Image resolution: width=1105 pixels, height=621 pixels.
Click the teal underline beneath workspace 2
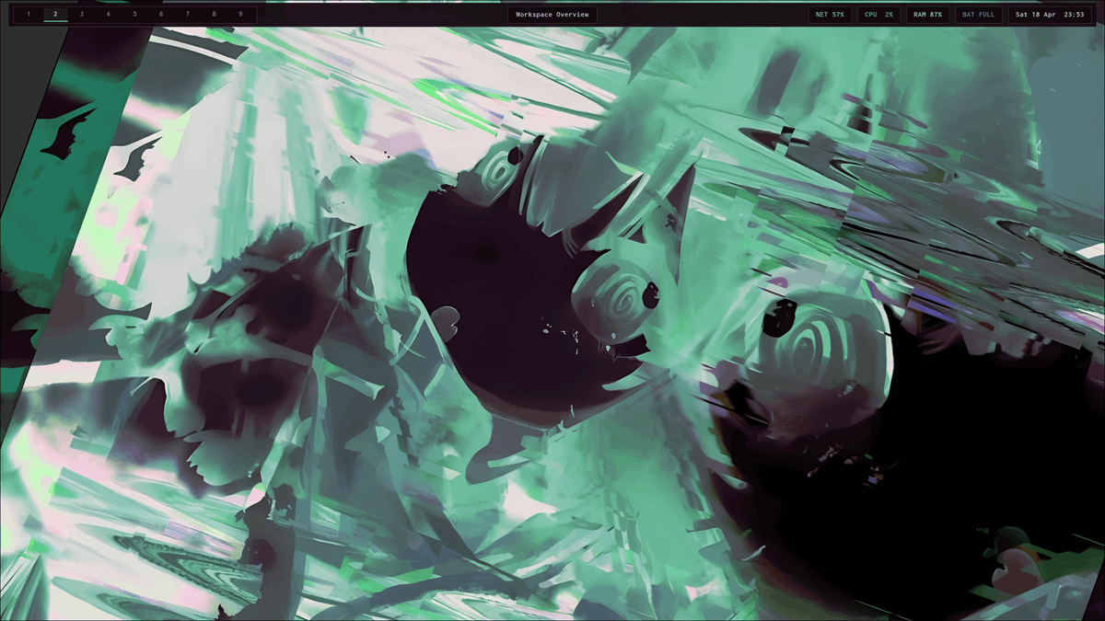click(54, 21)
